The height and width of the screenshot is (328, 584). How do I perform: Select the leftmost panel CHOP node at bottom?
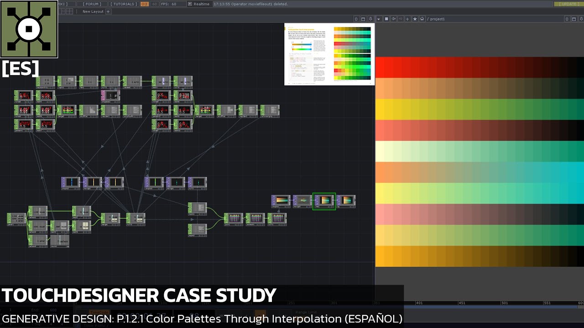(x=16, y=219)
